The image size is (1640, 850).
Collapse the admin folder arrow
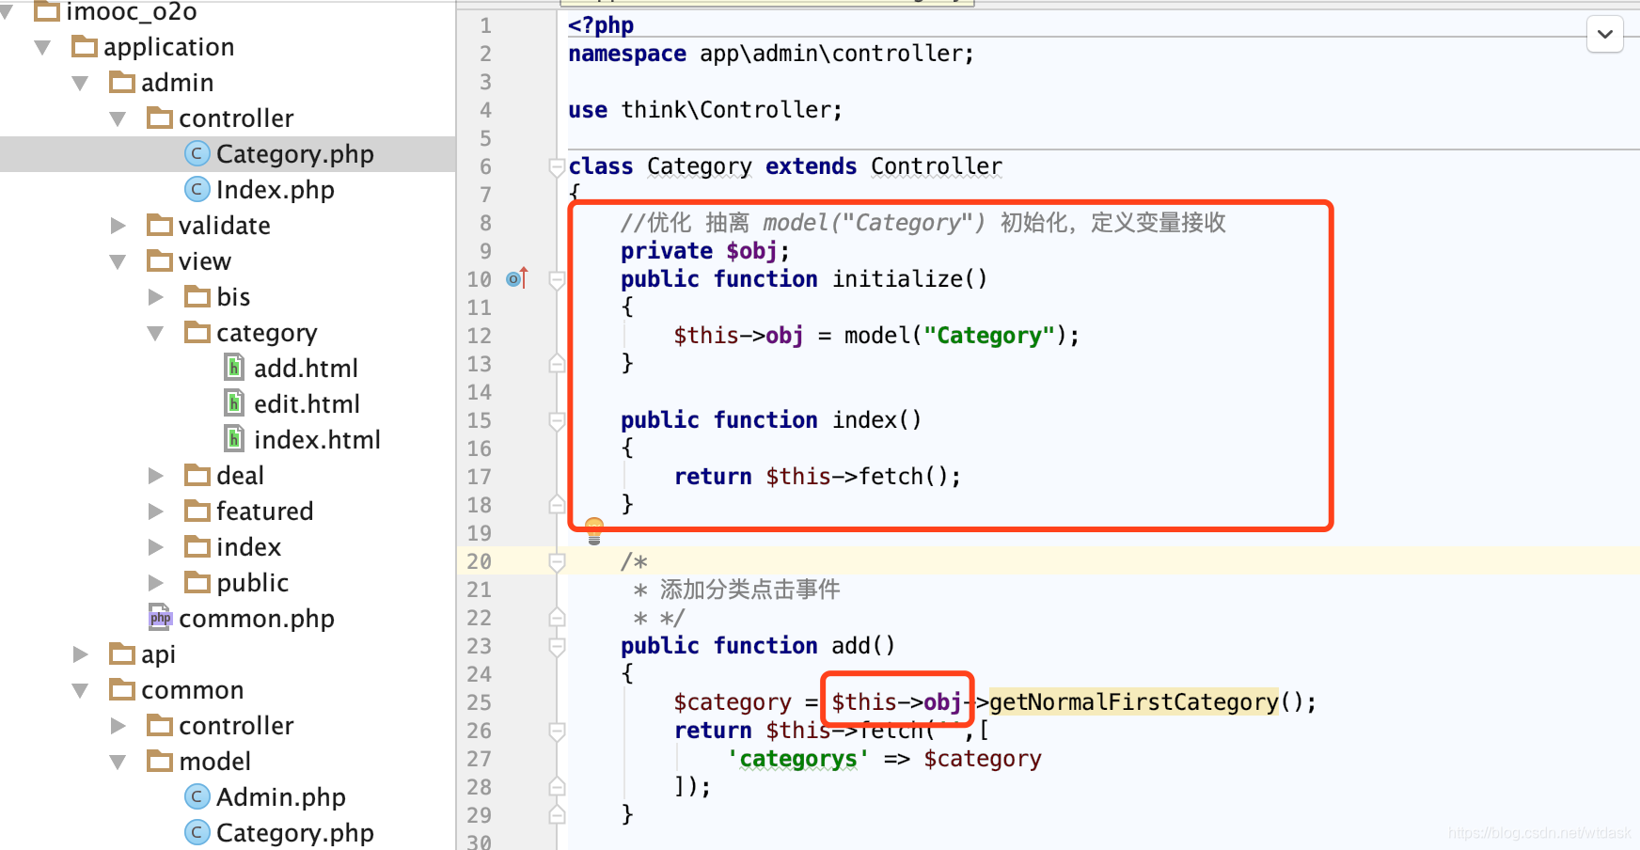[80, 83]
